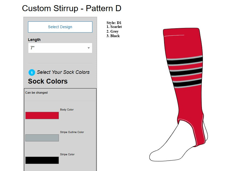This screenshot has height=171, width=236.
Task: Select the grey Stripe Outline Color swatch
Action: tap(42, 138)
